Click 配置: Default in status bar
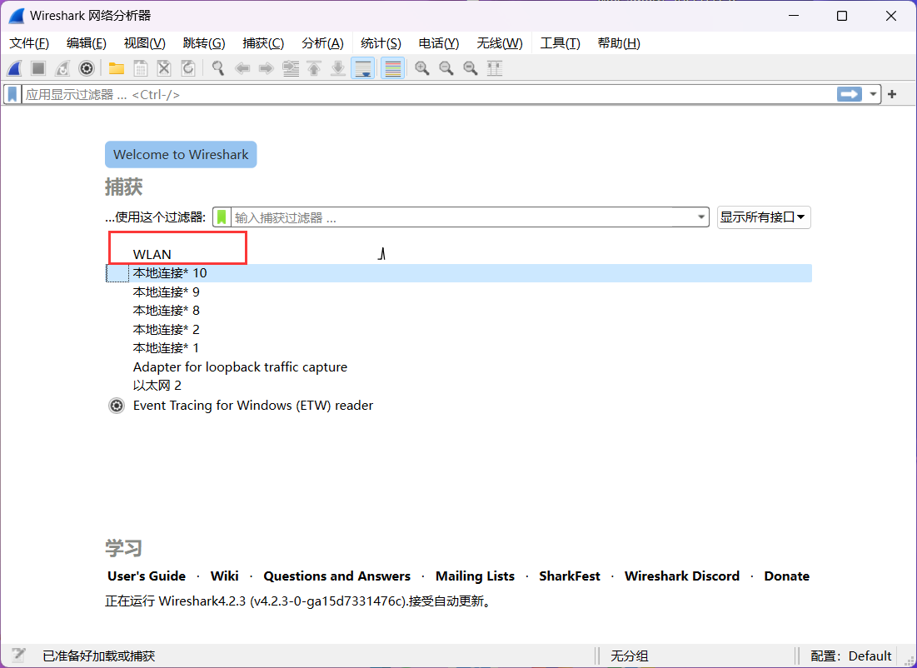 click(851, 656)
